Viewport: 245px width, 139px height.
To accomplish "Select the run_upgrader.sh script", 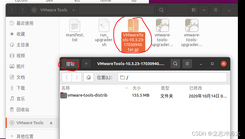I will 104,33.
